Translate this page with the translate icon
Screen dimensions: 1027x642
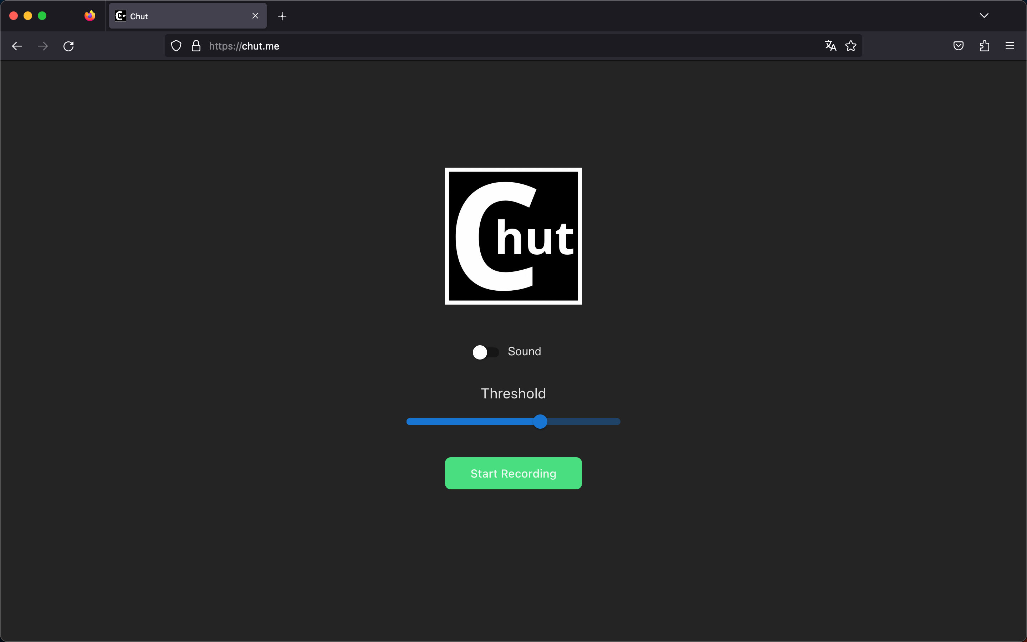pyautogui.click(x=831, y=46)
